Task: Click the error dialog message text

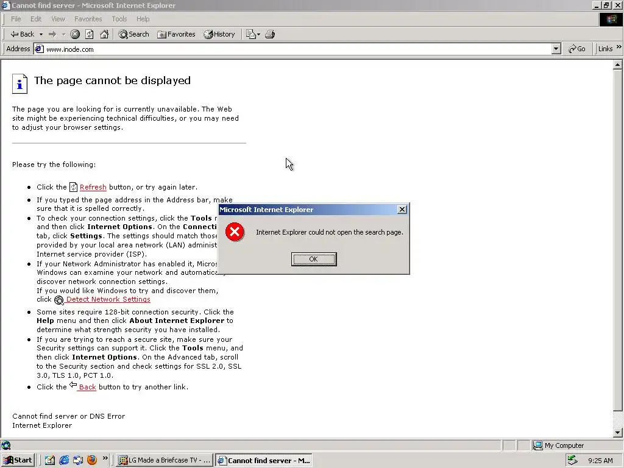Action: tap(330, 232)
